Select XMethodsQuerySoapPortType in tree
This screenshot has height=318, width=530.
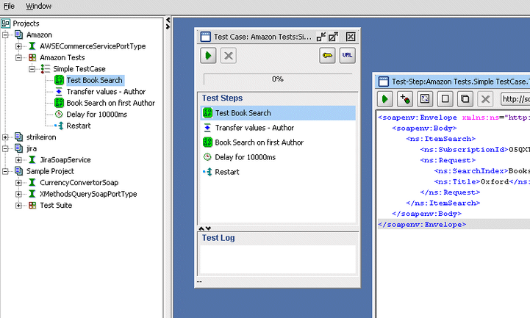pyautogui.click(x=88, y=194)
